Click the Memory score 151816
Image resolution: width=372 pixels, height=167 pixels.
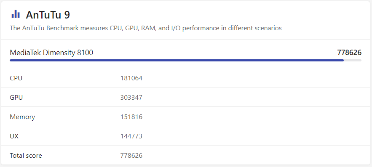(x=131, y=117)
